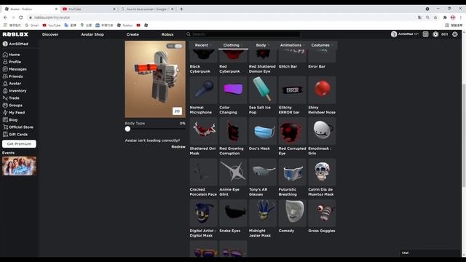Open Profile in the sidebar
Image resolution: width=466 pixels, height=262 pixels.
point(12,62)
